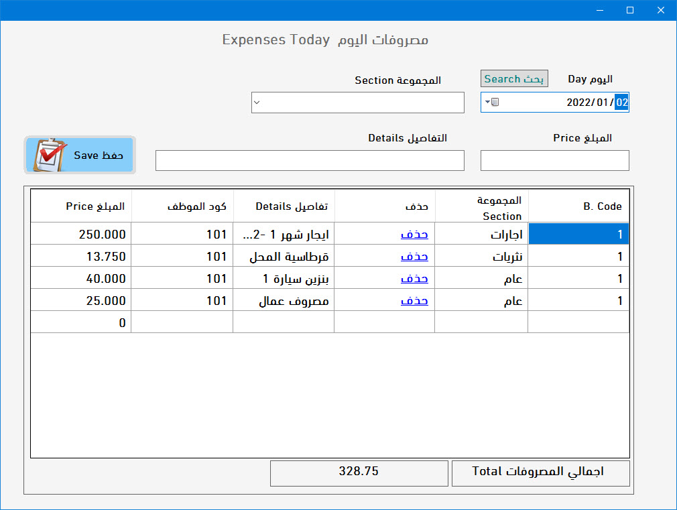Delete the قرطاسية المحل row via حذف
The image size is (677, 510).
tap(414, 257)
